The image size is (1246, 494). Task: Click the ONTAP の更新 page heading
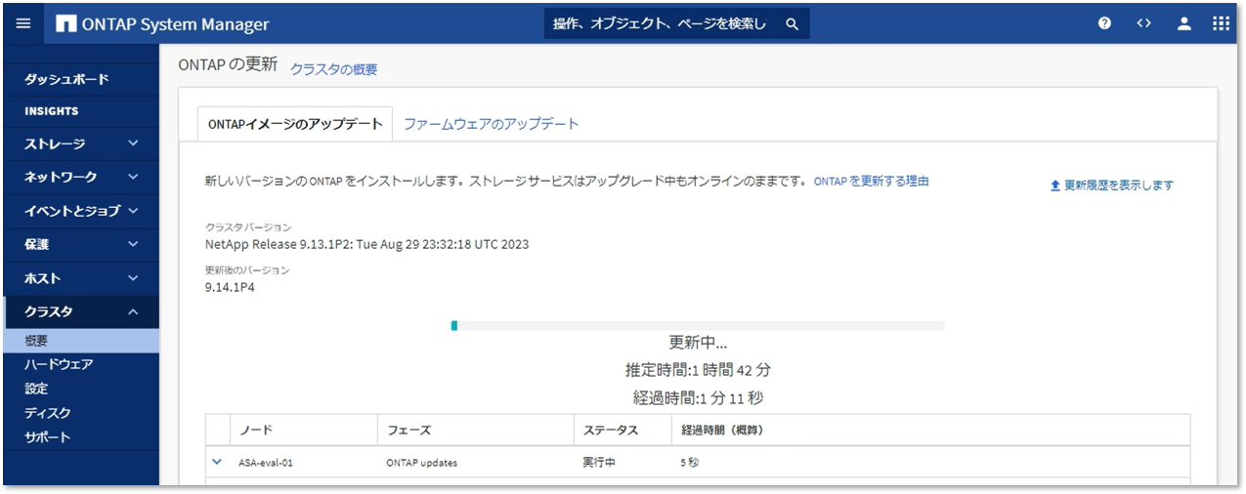(228, 65)
